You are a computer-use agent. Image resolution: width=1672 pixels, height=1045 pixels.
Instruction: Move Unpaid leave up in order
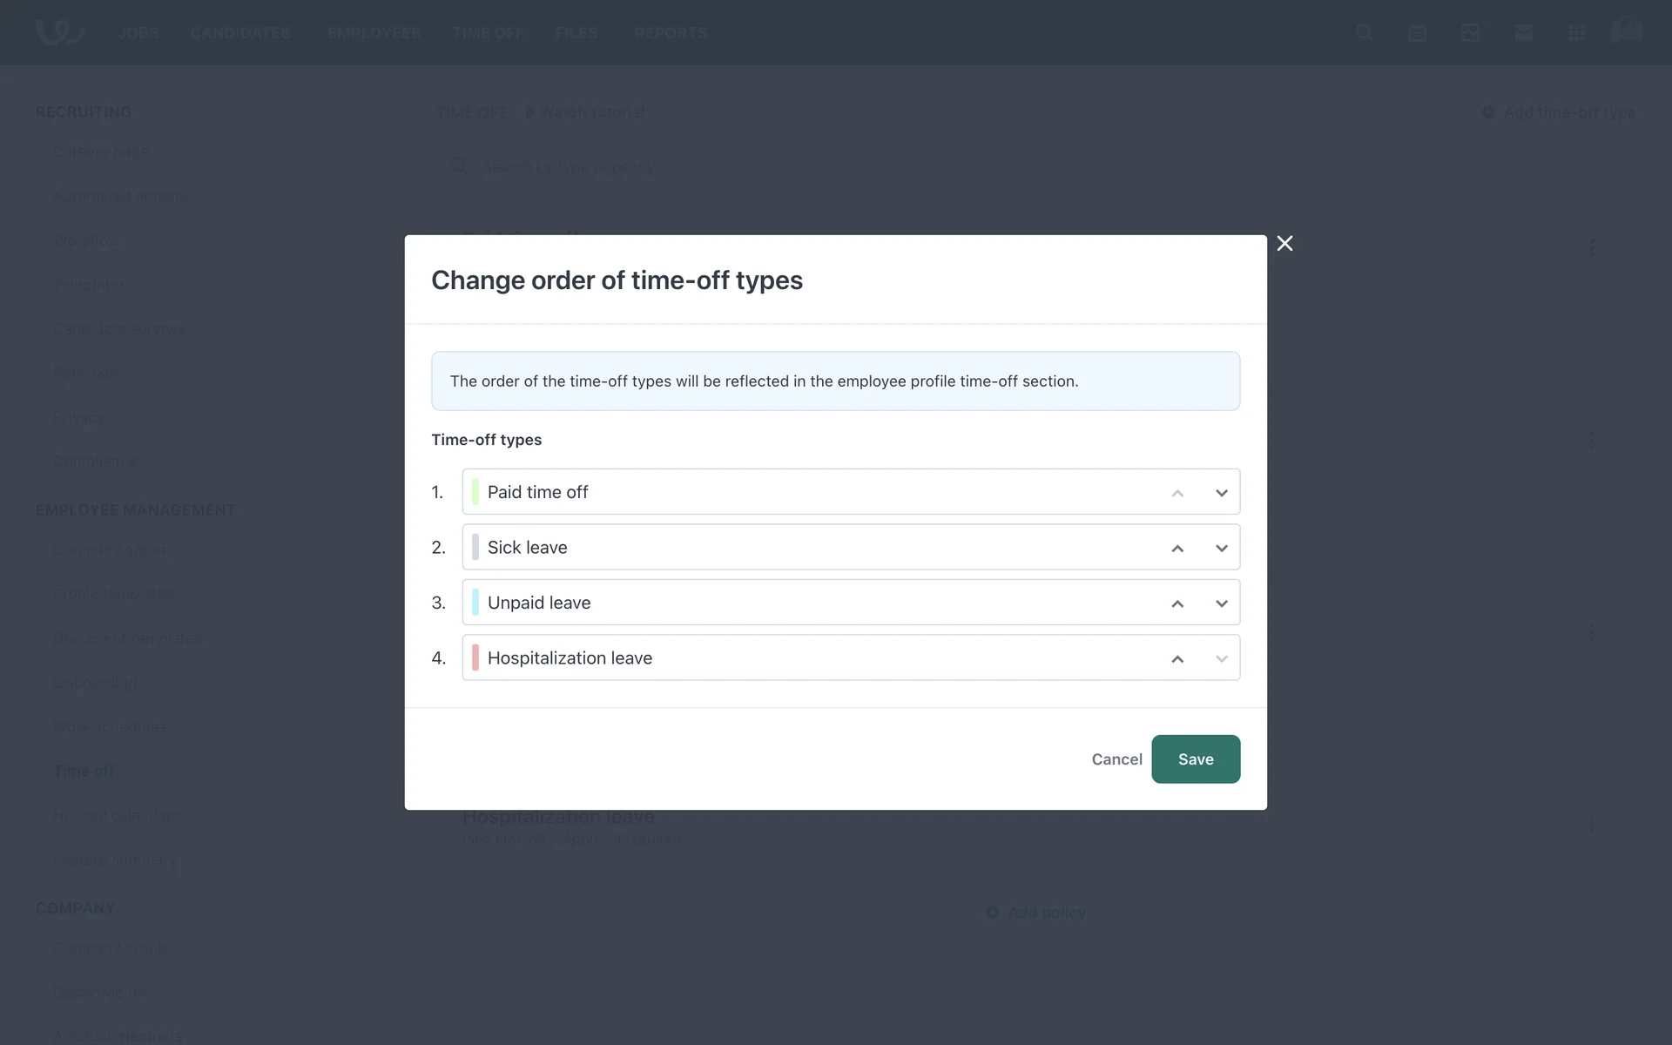(1177, 603)
